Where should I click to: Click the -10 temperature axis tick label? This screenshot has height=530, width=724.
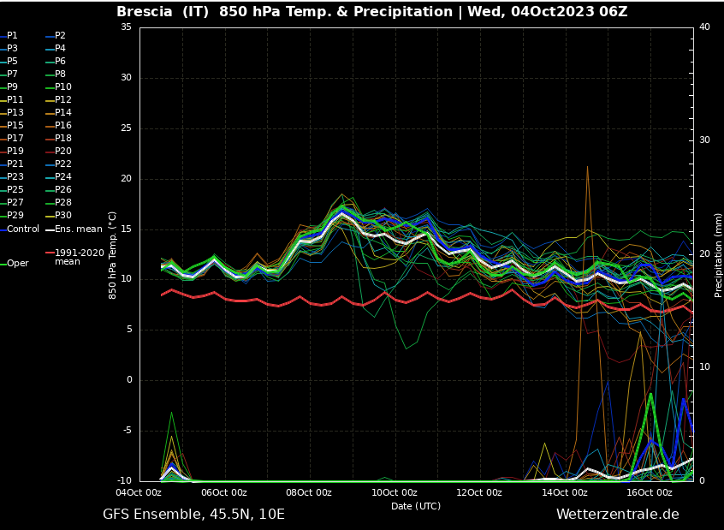[124, 481]
